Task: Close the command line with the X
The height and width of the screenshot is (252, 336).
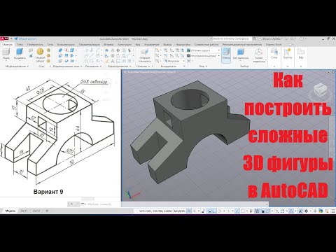Action: pyautogui.click(x=71, y=204)
